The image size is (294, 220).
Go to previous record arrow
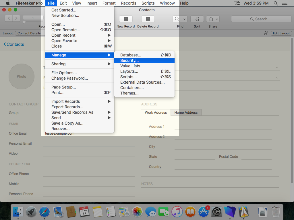tap(9, 18)
